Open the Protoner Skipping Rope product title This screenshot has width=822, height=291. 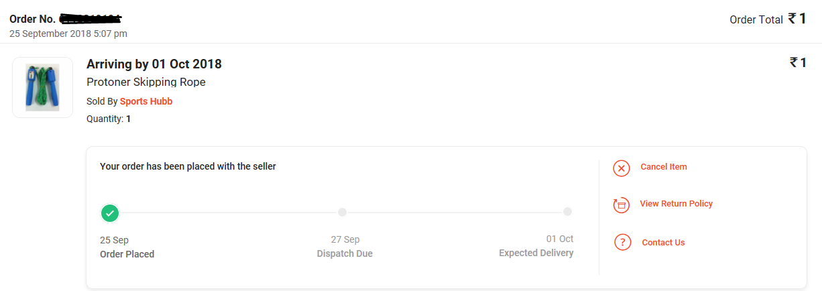pyautogui.click(x=146, y=82)
